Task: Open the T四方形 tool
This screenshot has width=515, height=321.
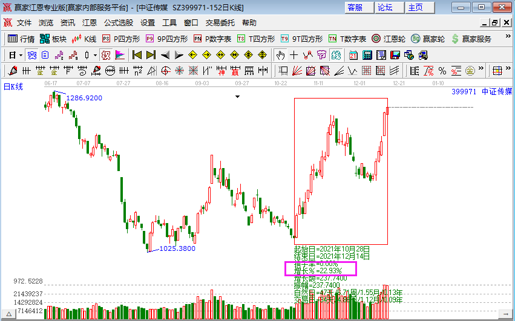Action: click(256, 39)
